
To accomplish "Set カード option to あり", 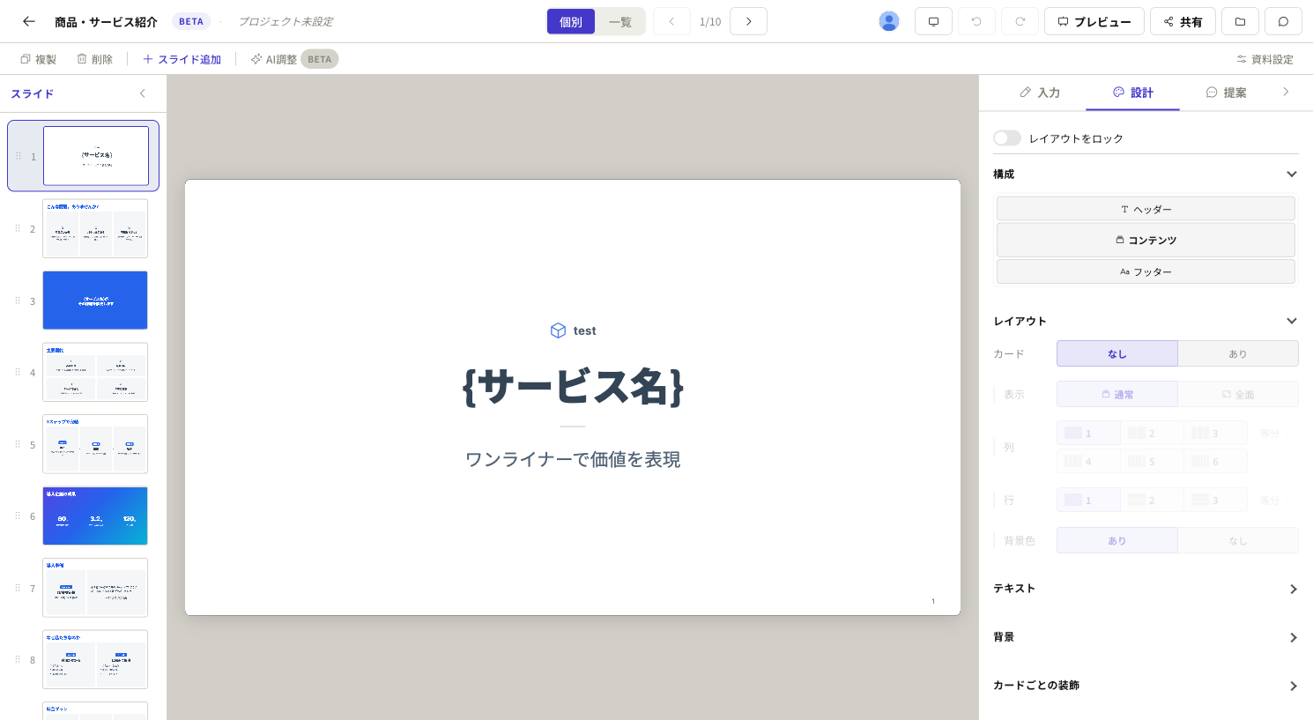I will (x=1238, y=353).
